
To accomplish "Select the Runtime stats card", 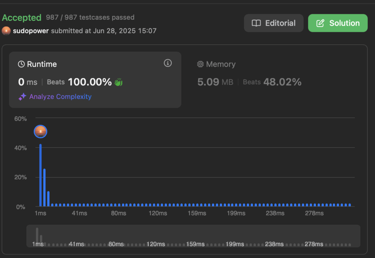I will point(95,80).
